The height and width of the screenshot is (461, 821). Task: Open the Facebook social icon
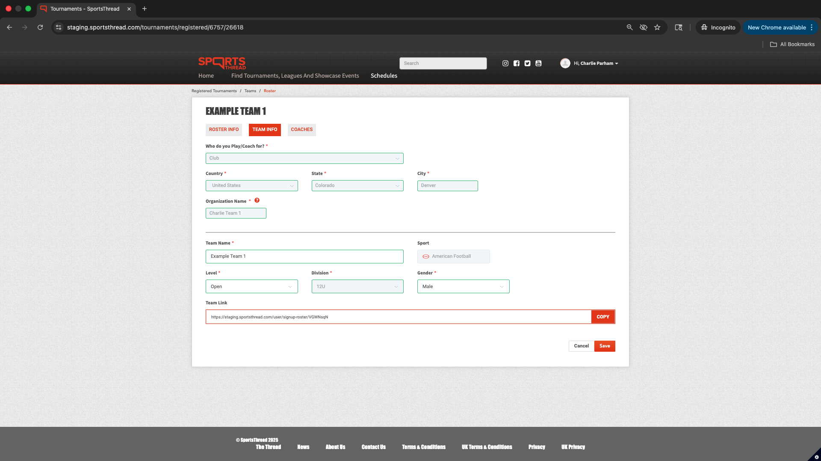(x=517, y=63)
